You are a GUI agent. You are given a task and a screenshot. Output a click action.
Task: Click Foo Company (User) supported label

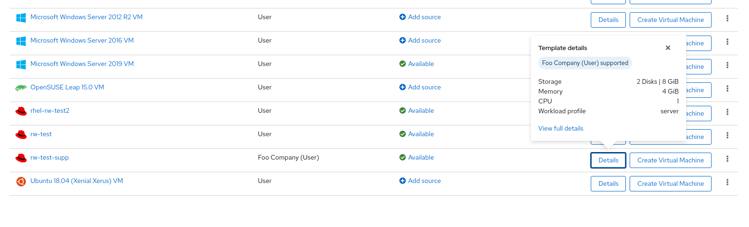[x=585, y=63]
